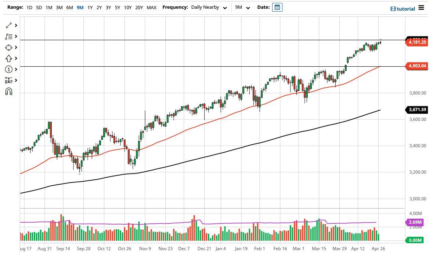Screen dimensions: 429x256
Task: Expand the arrow tool options chevron
Action: [15, 58]
